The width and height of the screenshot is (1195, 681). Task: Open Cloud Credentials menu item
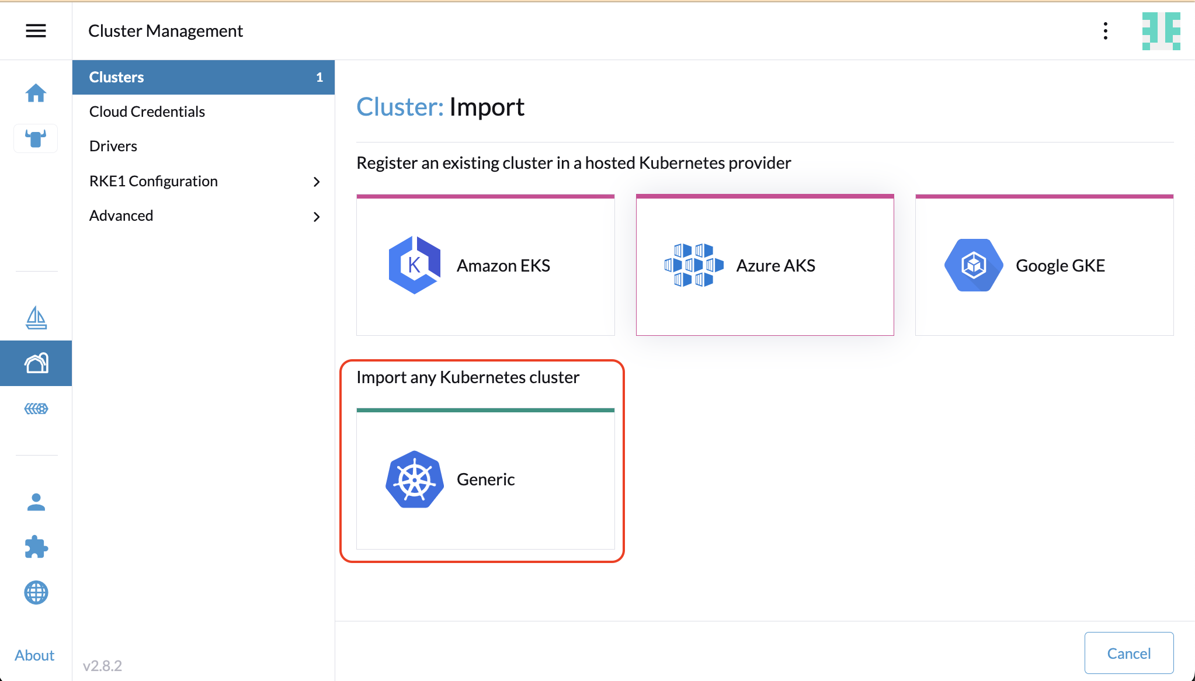point(147,112)
